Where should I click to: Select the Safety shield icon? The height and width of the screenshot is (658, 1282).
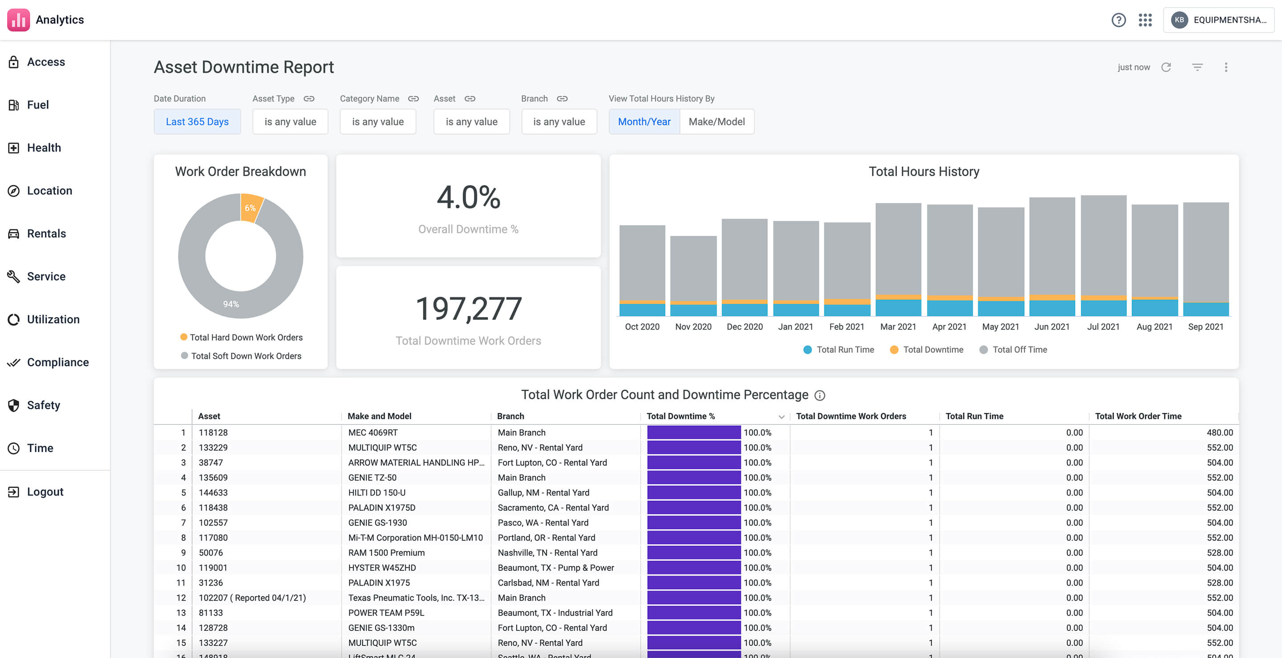14,404
